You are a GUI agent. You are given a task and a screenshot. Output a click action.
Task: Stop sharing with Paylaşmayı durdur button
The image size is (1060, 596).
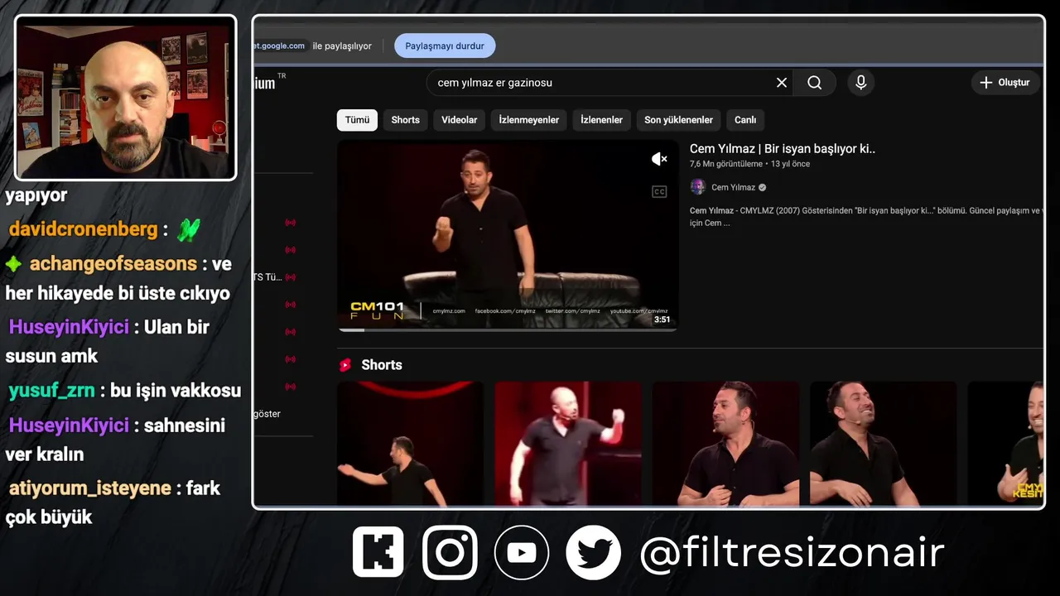coord(445,46)
